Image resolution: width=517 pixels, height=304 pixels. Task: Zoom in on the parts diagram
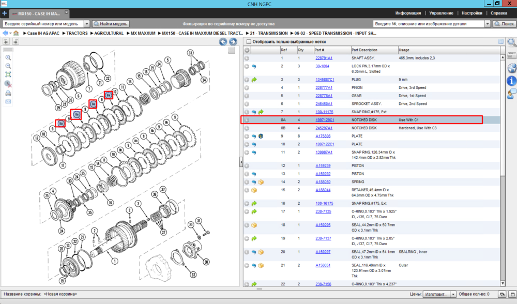(8, 58)
